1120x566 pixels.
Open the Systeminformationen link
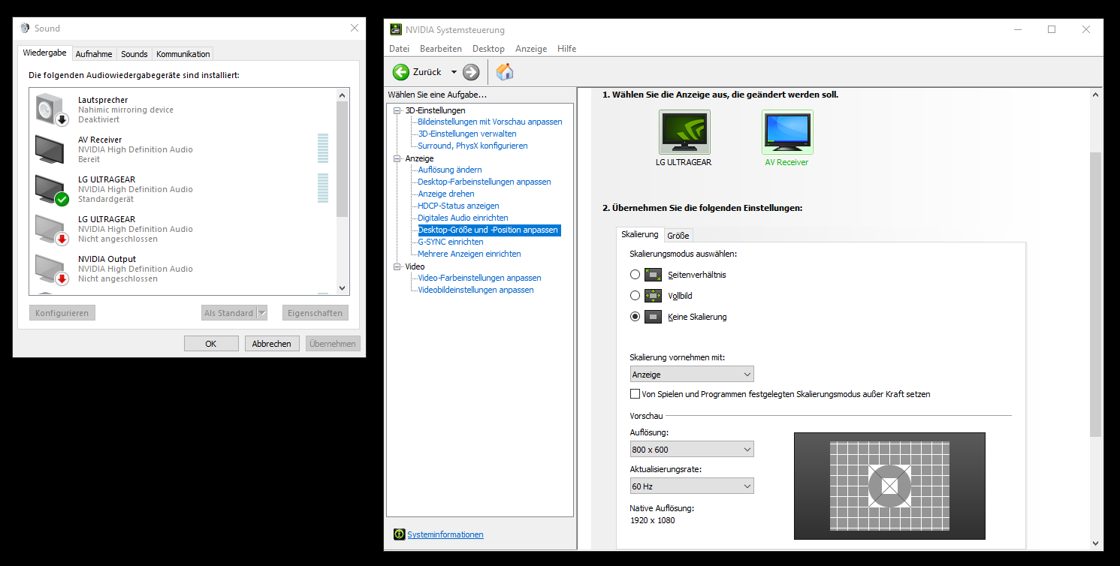[445, 534]
